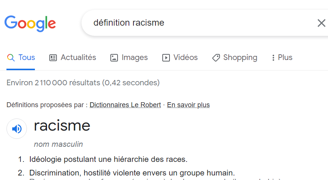Screen dimensions: 328x180
Task: Click the picture icon beside Images
Action: click(x=114, y=58)
